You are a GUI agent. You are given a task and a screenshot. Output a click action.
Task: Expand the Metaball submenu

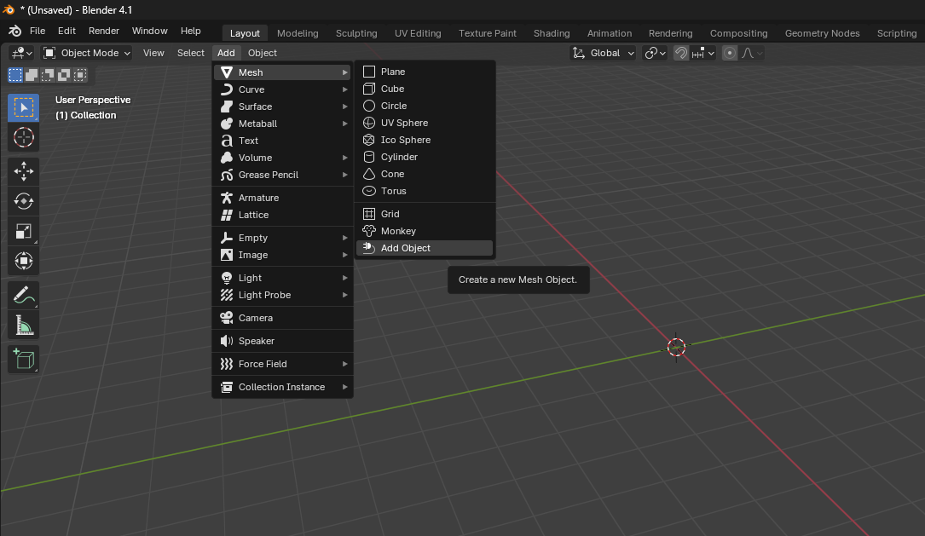click(x=282, y=124)
